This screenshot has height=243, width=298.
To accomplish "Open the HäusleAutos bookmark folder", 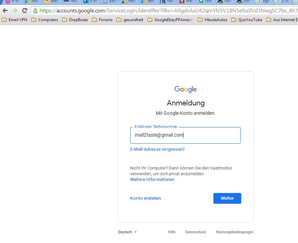I will click(x=212, y=20).
